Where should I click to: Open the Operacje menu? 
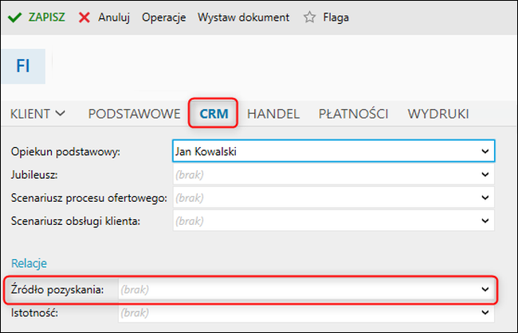(164, 17)
